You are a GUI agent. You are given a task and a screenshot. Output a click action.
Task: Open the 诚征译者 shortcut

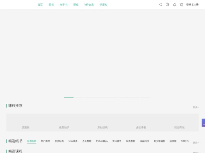(141, 127)
